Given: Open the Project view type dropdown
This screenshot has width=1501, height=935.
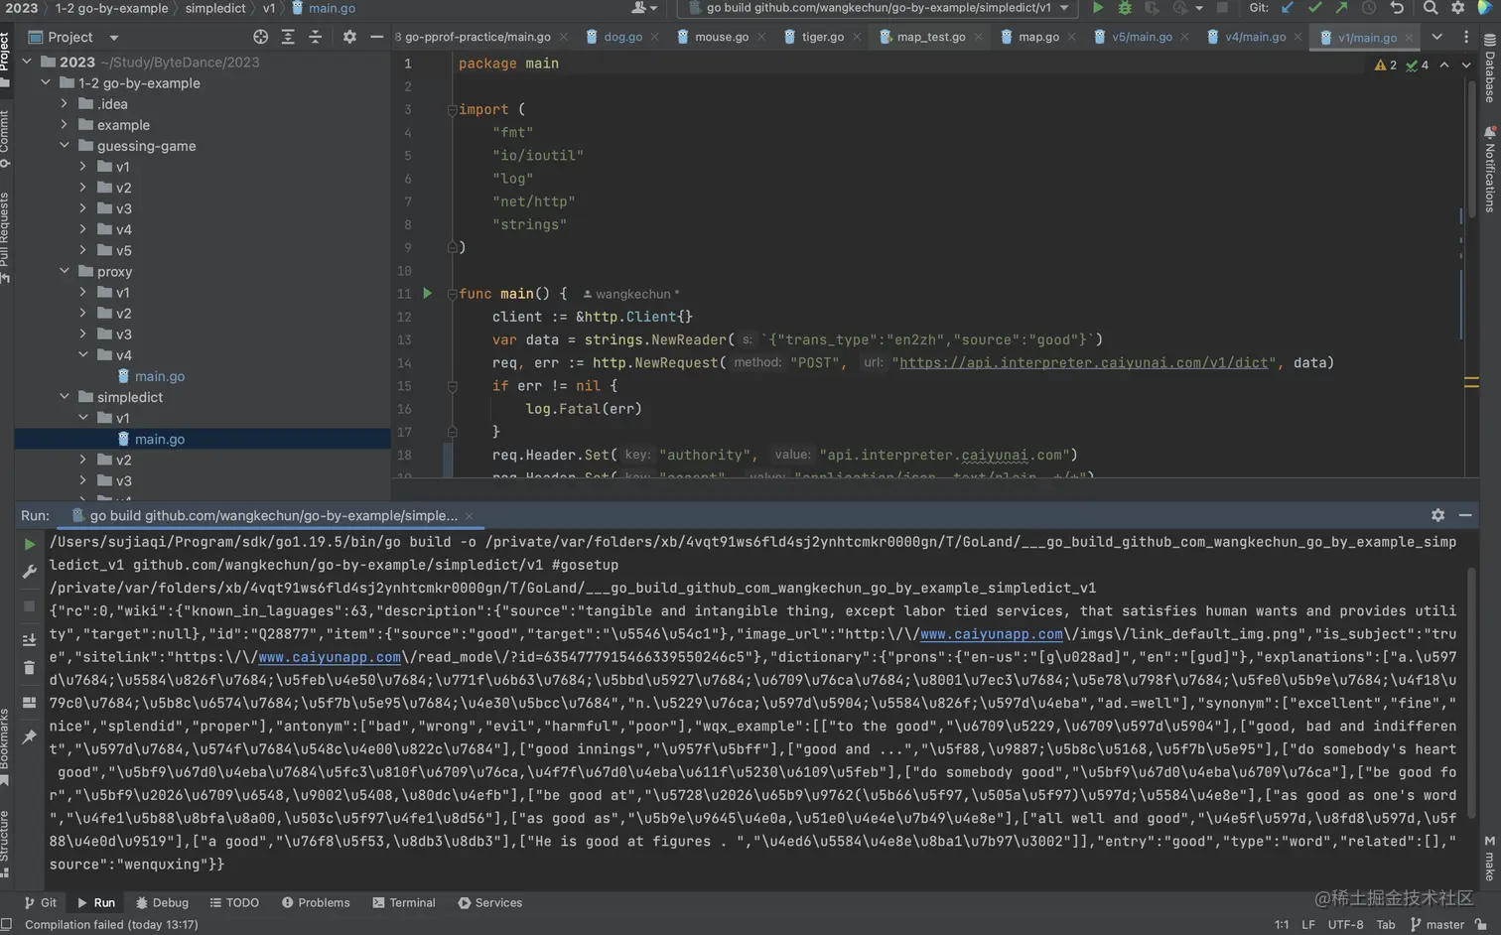Looking at the screenshot, I should click(113, 38).
